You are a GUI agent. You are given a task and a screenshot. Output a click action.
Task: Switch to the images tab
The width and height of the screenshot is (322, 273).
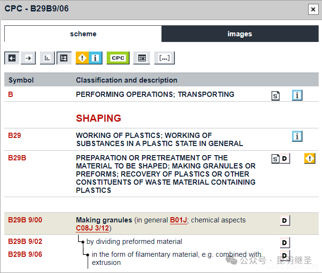click(x=240, y=34)
